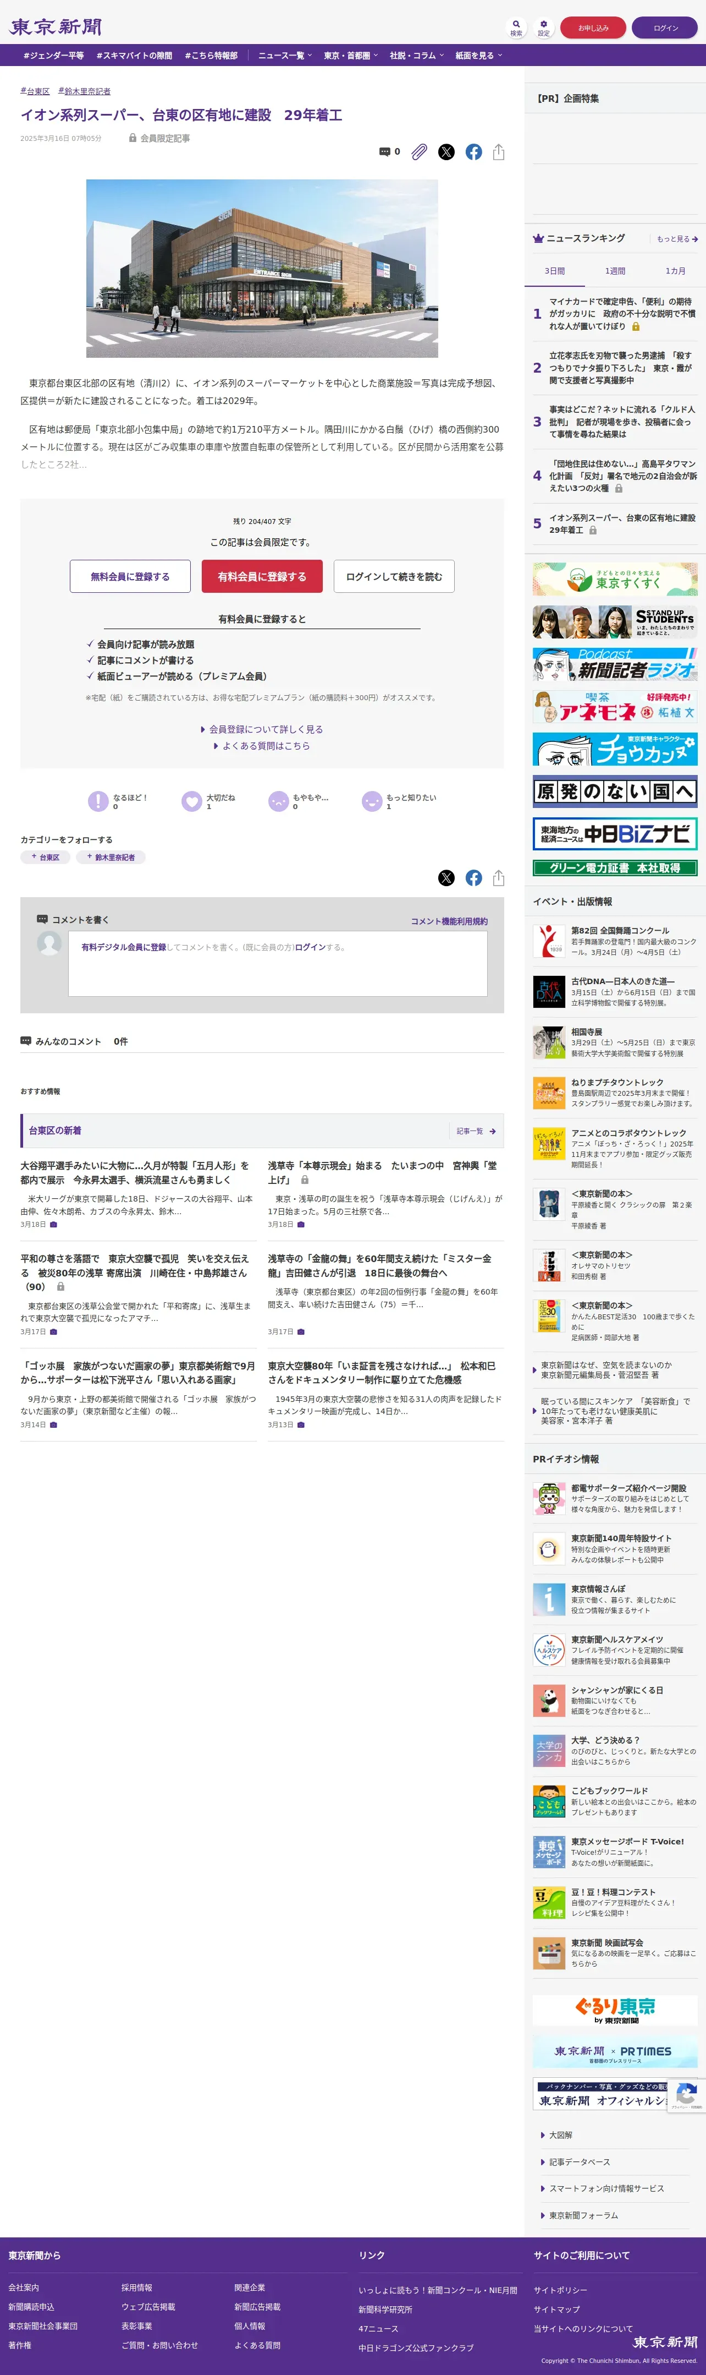Expand the 紙面を見る dropdown menu
The image size is (706, 2375).
(x=479, y=56)
